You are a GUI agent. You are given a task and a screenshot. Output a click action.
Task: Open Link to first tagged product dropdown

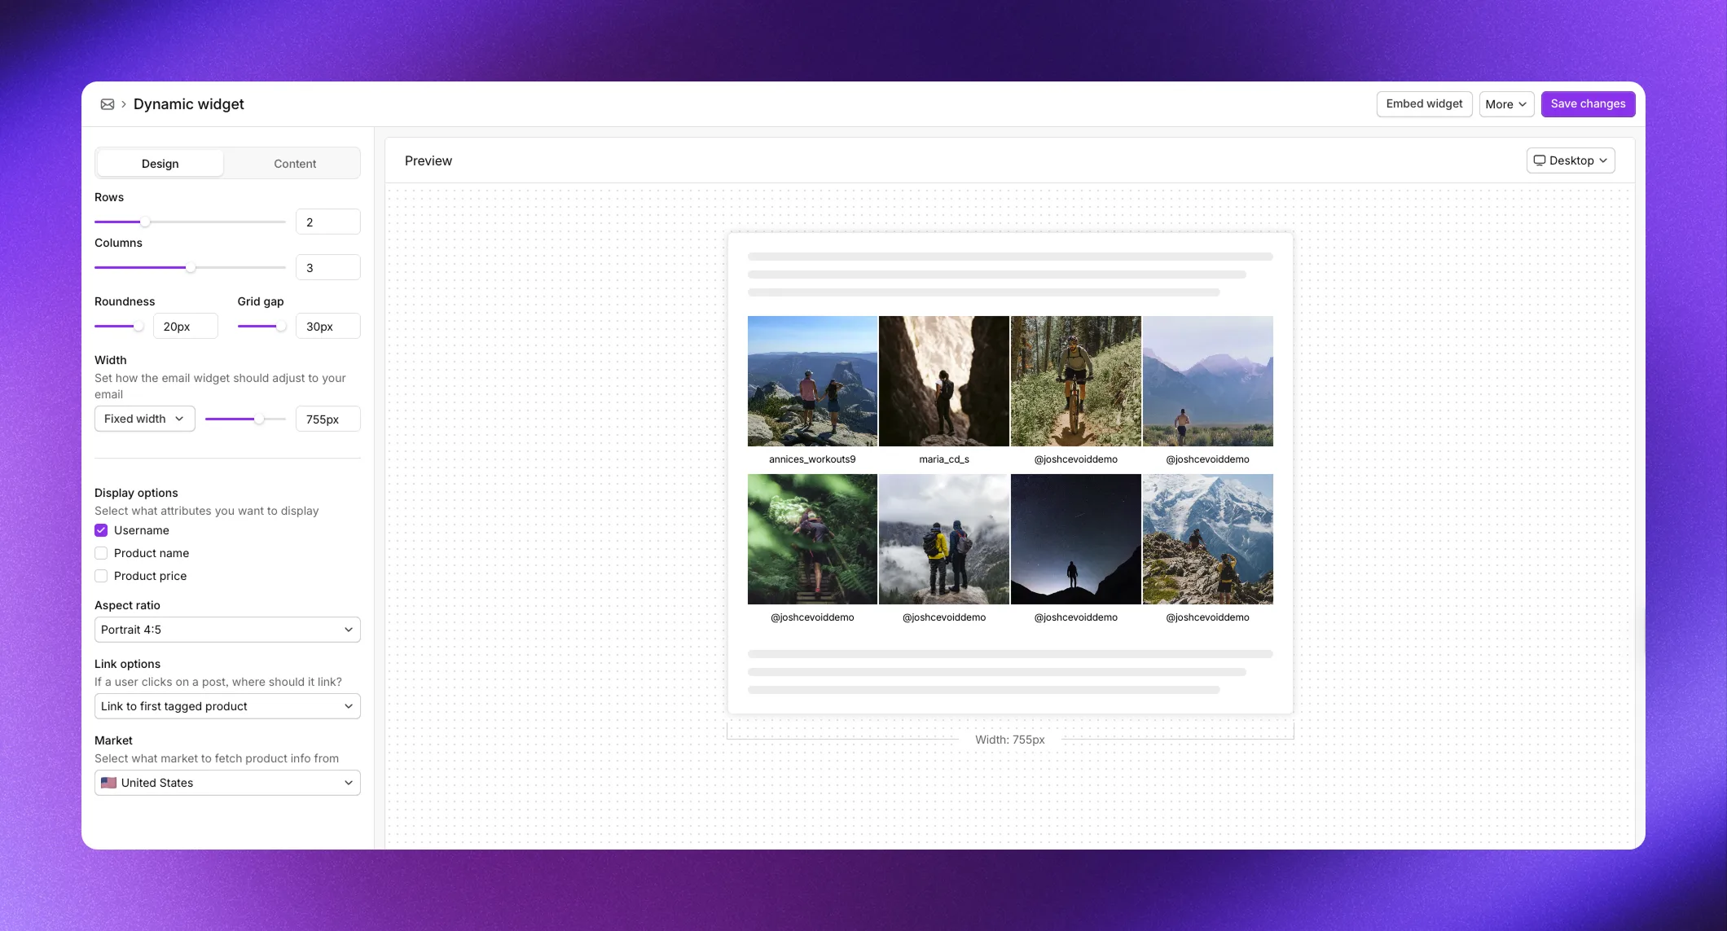[227, 706]
